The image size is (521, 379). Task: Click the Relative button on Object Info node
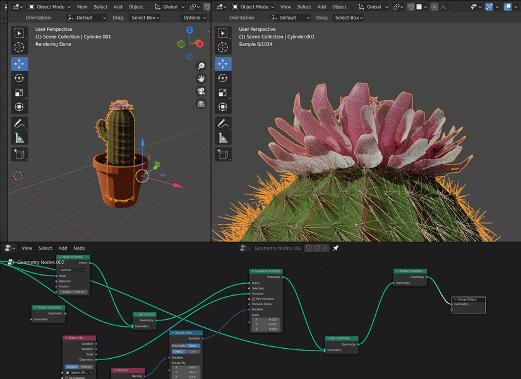[x=87, y=366]
